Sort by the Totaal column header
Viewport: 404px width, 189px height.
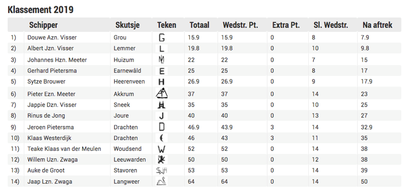[200, 25]
